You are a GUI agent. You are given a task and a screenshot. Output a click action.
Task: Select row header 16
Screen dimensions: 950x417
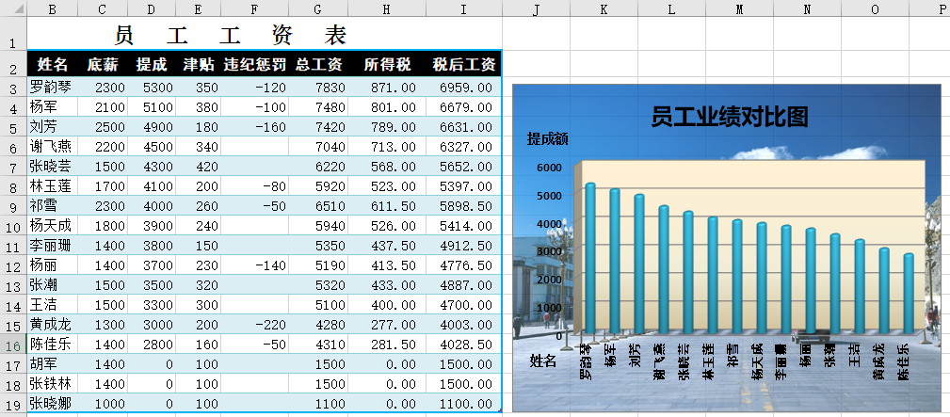[x=13, y=345]
